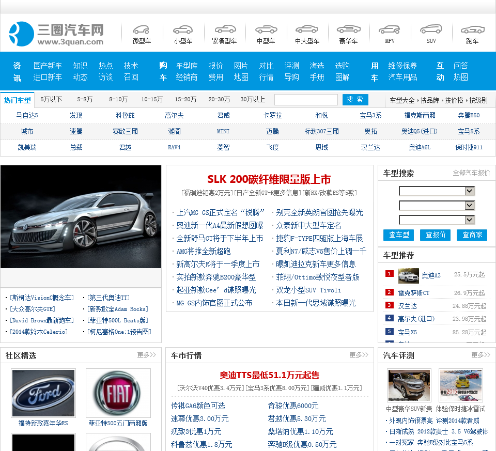Open the 体验保时捷冰雪试 review thumbnail

(461, 385)
